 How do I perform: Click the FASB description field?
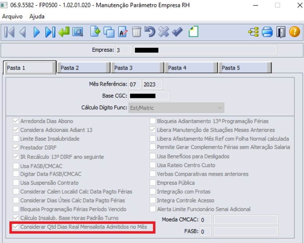coord(246,231)
